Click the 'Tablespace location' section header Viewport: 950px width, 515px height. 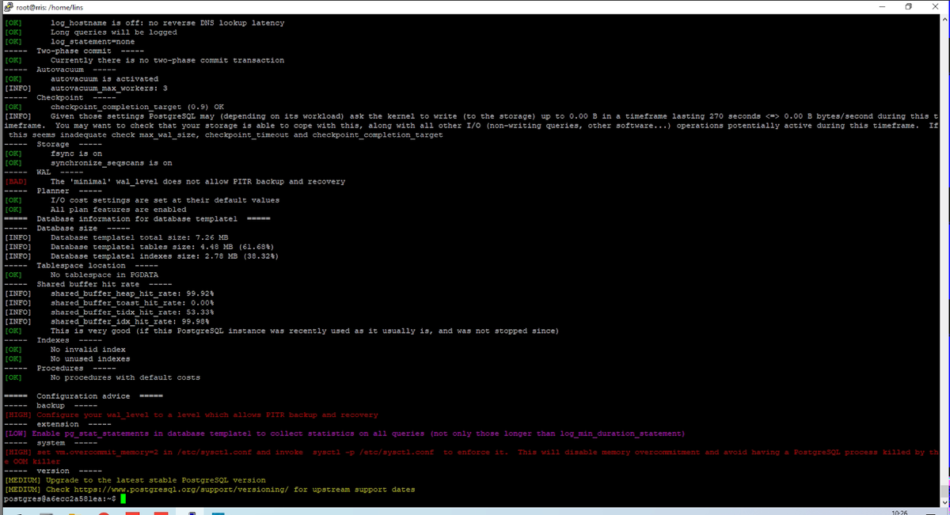point(81,266)
